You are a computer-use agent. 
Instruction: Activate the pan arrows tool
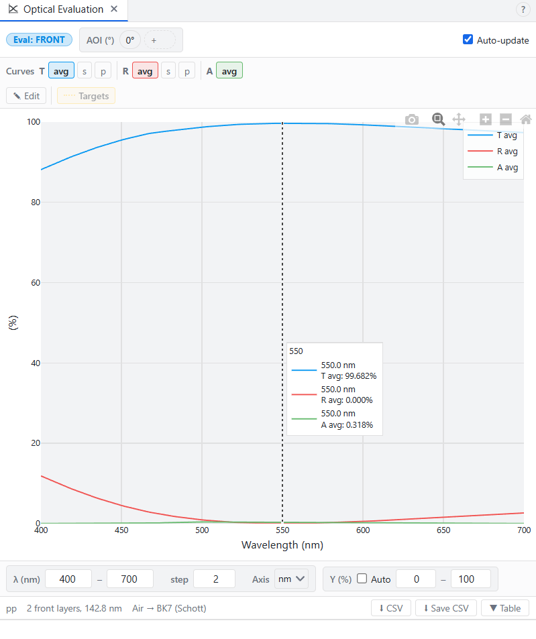459,119
